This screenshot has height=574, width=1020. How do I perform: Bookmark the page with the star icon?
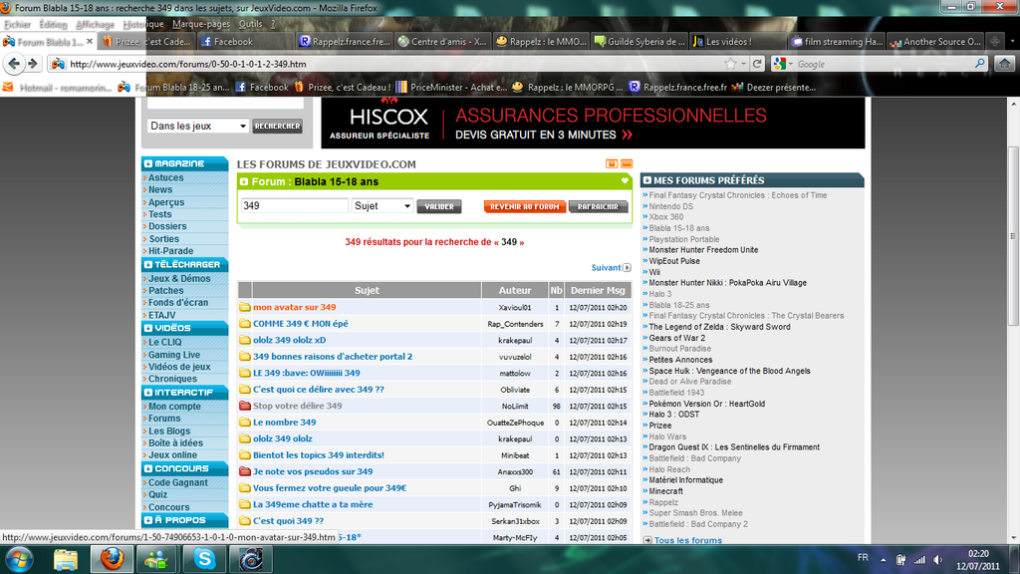730,64
